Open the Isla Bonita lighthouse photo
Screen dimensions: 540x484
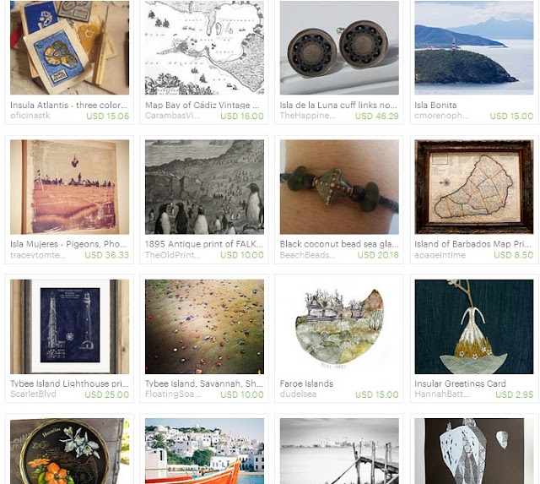click(x=474, y=47)
